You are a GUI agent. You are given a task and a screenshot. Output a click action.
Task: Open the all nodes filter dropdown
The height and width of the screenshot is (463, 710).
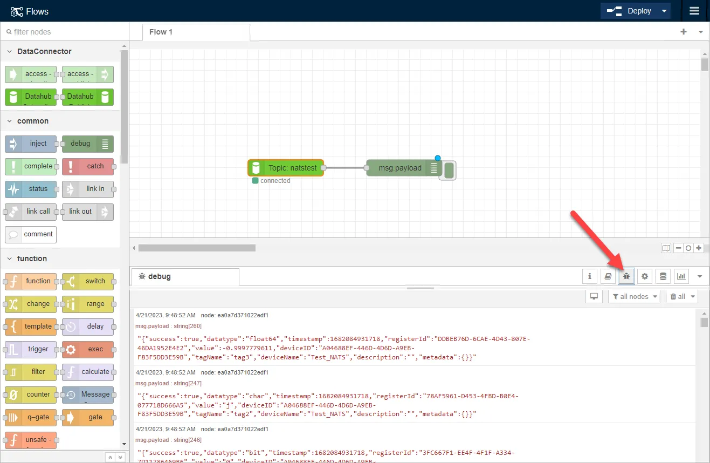[x=635, y=296]
